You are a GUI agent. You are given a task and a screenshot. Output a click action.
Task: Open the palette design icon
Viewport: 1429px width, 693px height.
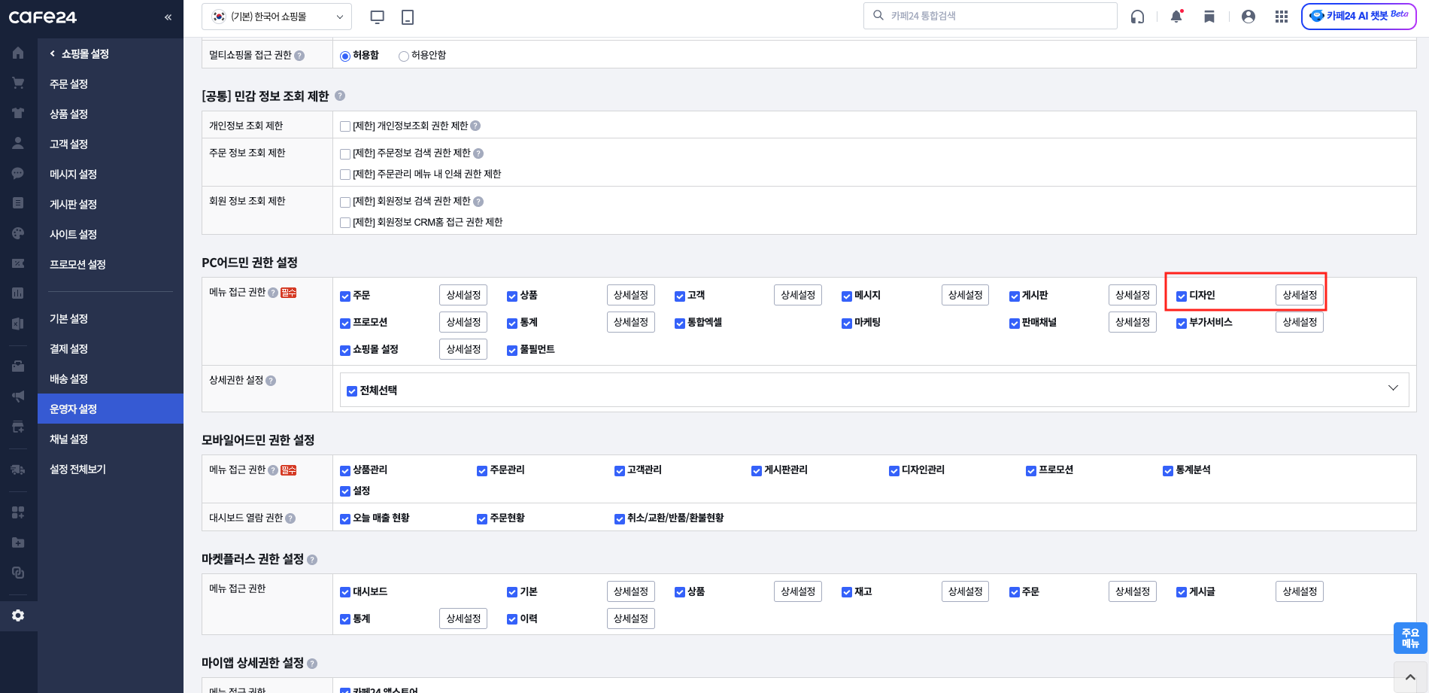coord(18,233)
